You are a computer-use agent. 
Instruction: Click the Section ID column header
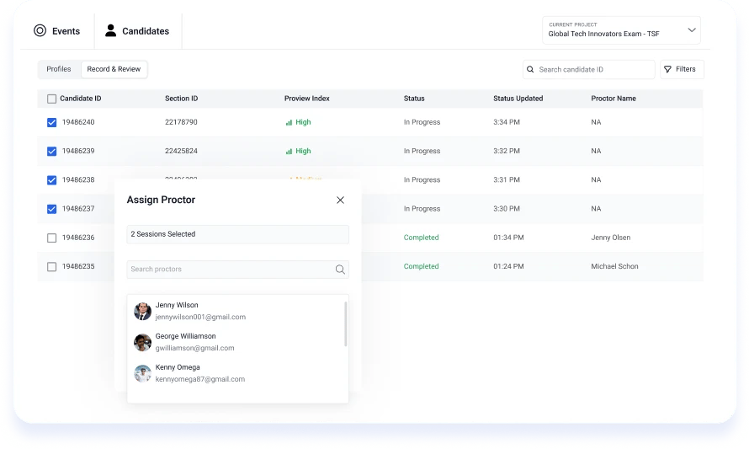181,99
